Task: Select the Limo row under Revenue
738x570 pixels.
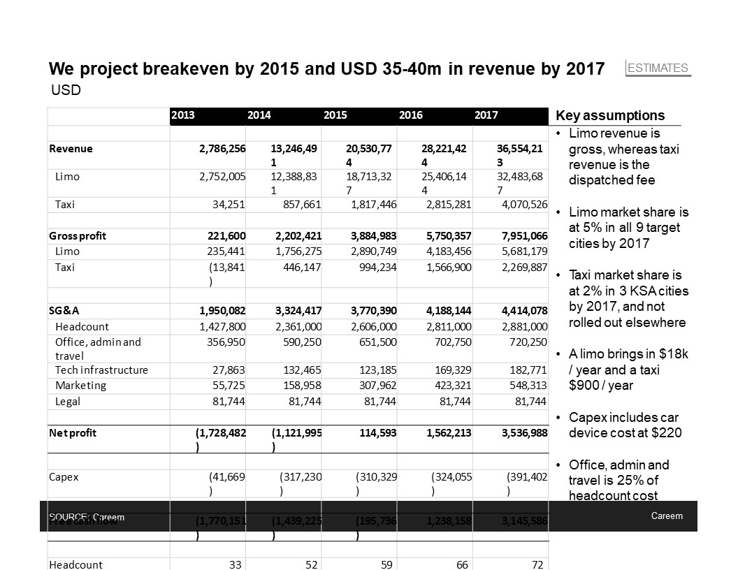Action: [x=66, y=177]
